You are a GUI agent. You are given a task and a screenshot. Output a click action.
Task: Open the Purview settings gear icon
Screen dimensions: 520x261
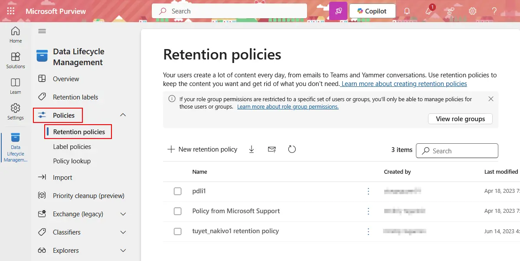(472, 11)
